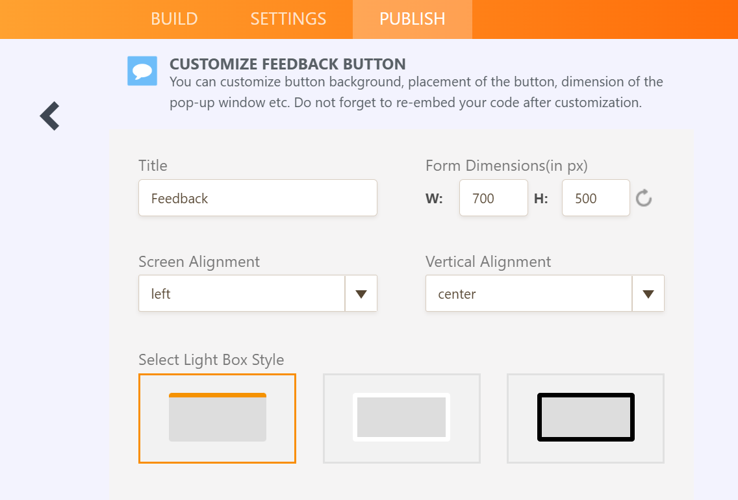Click the blue feedback speech bubble icon
Screen dimensions: 738x500
pos(142,71)
